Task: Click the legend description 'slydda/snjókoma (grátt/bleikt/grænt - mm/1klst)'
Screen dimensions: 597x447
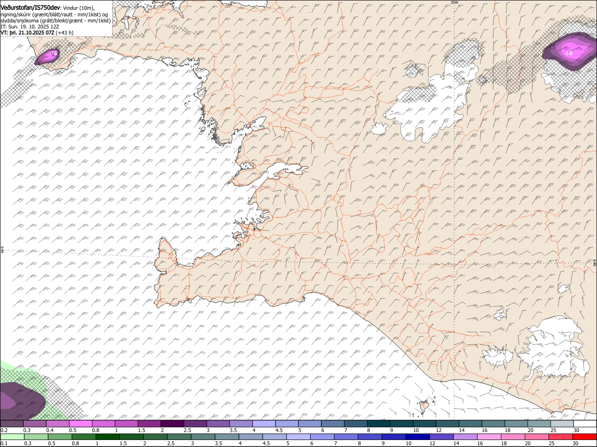Action: (56, 21)
